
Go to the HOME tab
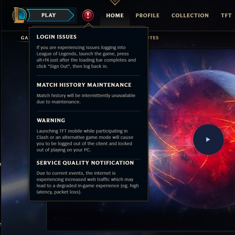pos(115,15)
